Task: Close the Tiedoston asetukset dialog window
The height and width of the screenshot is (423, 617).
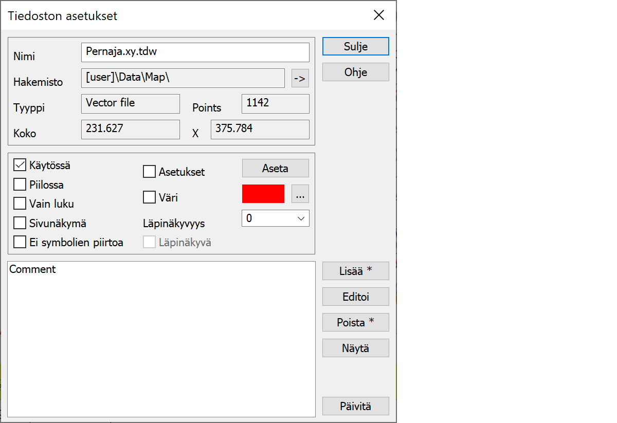Action: [378, 15]
